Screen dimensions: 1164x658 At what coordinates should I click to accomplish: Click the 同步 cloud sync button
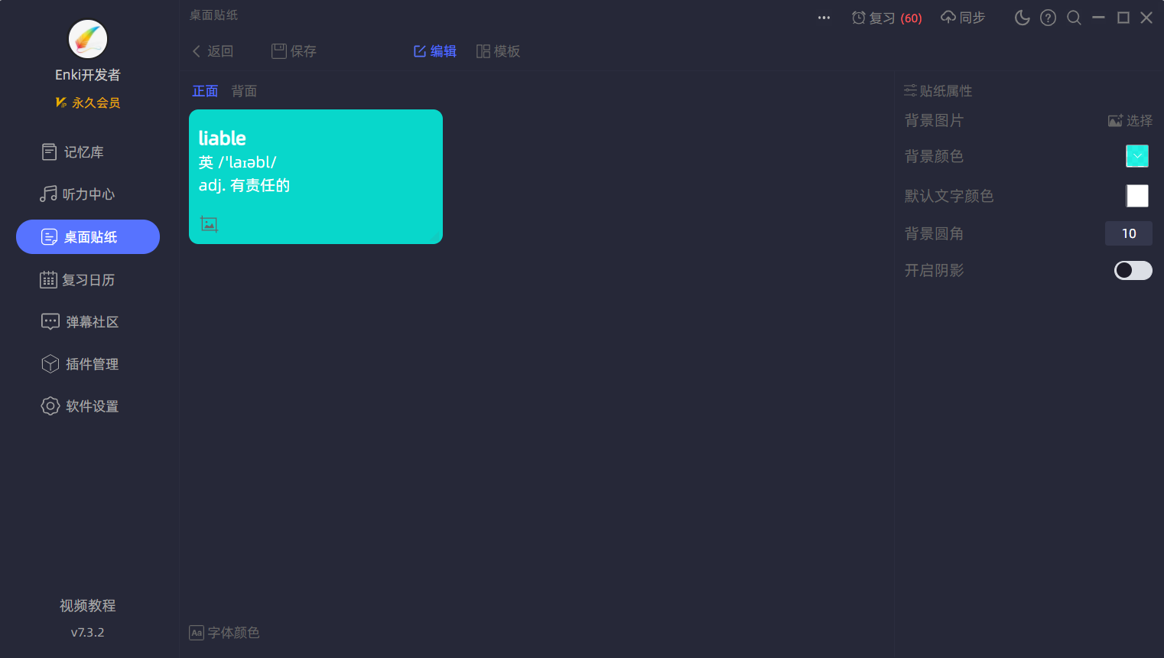[963, 18]
